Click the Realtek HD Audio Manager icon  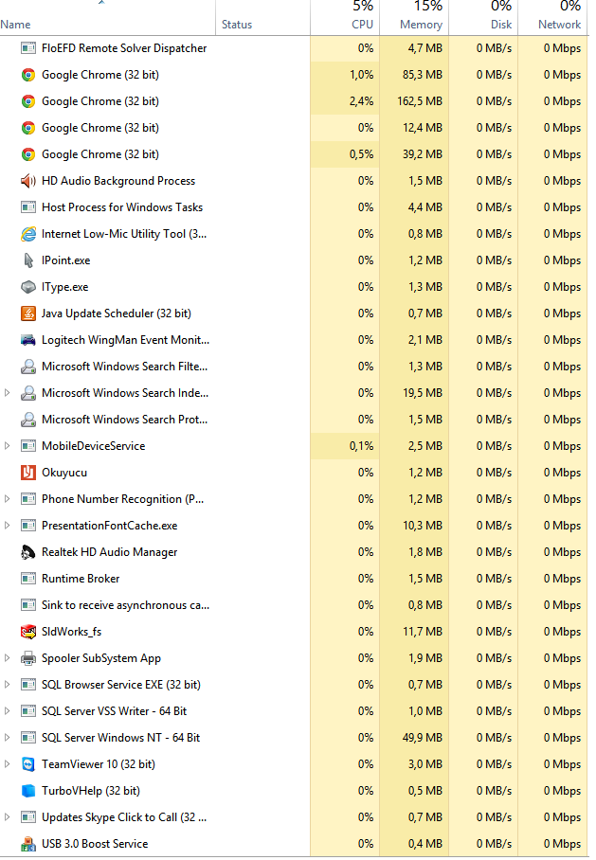pyautogui.click(x=28, y=552)
